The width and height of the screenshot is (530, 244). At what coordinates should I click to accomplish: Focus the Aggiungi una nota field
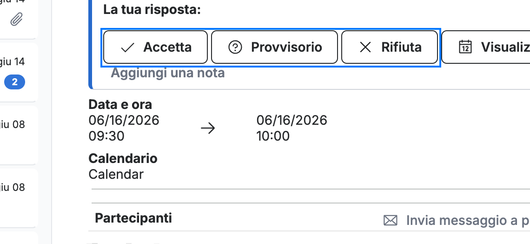click(168, 73)
